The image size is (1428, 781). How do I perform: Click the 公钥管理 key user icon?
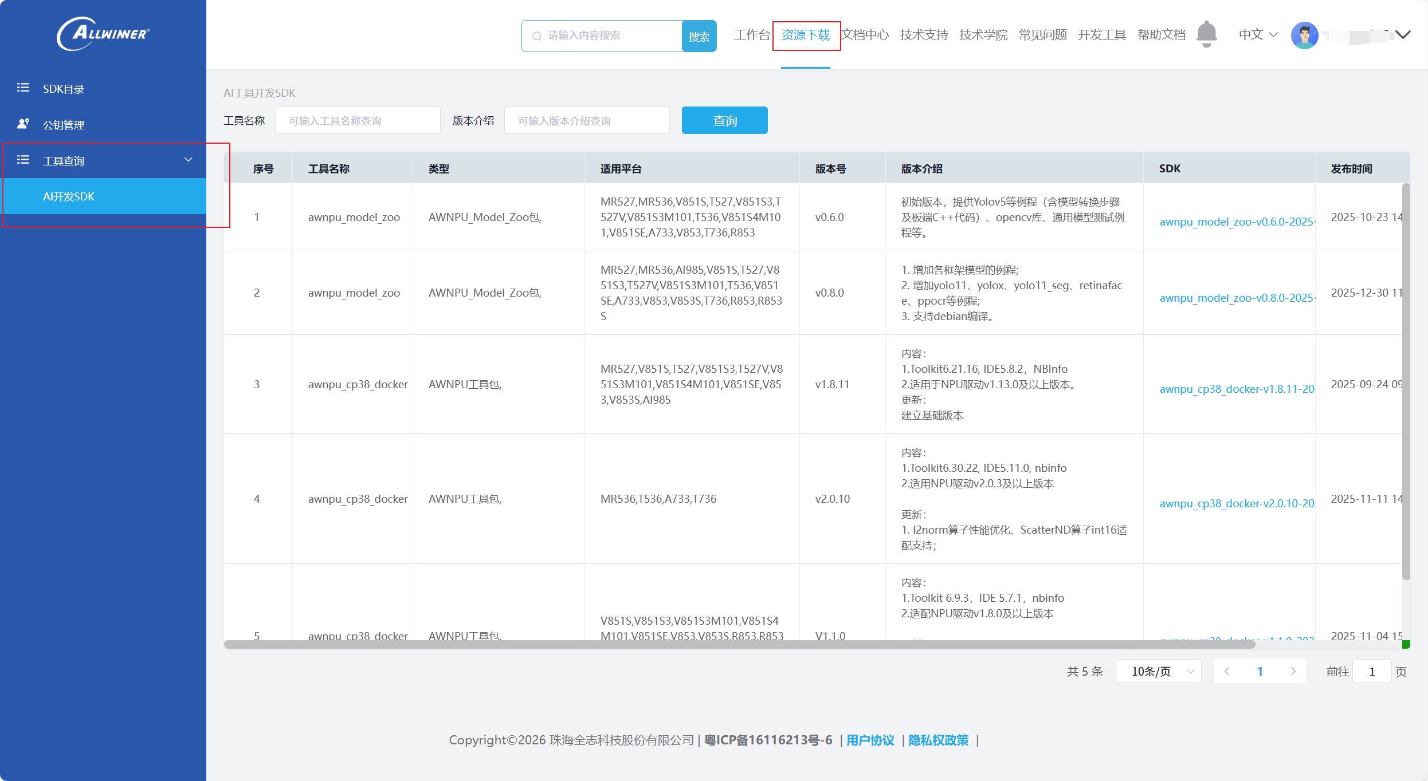click(x=23, y=124)
